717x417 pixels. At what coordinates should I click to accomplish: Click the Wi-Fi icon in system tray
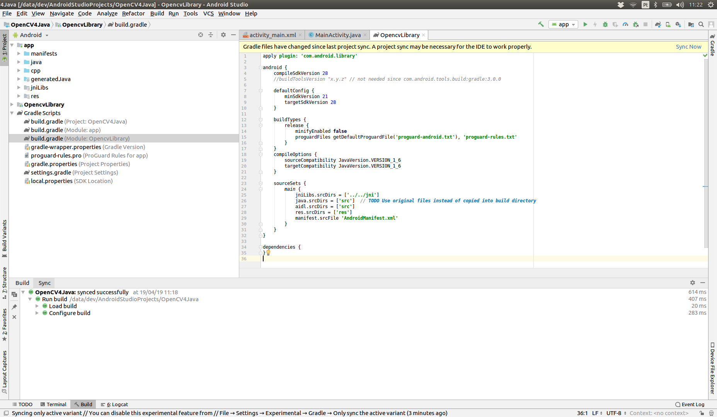point(633,5)
